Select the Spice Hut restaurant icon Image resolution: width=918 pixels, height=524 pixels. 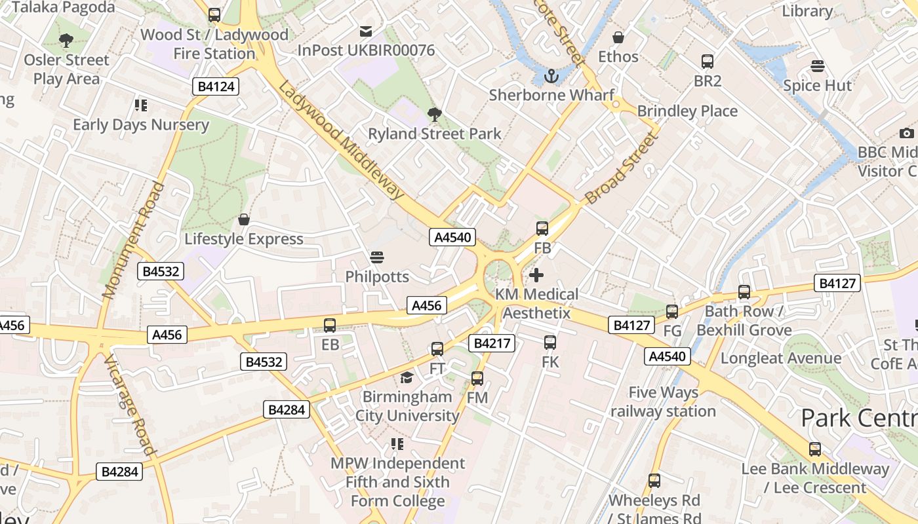[818, 66]
